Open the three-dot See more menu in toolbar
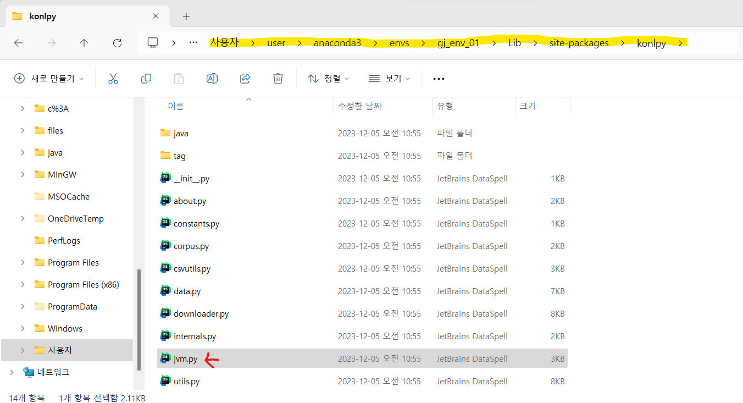Screen dimensions: 743x403 point(439,79)
